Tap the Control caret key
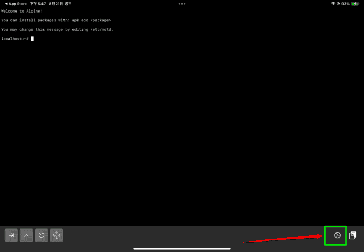This screenshot has width=364, height=252. pyautogui.click(x=27, y=235)
